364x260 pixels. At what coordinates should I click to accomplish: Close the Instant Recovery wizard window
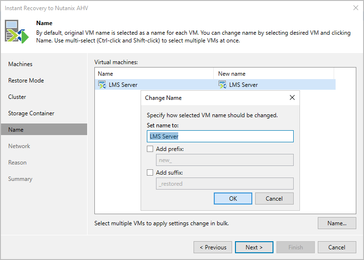355,8
